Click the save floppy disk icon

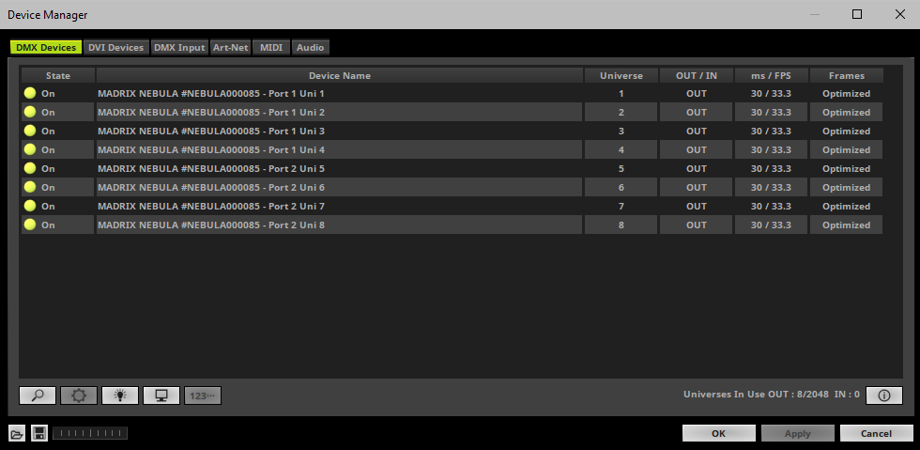(x=39, y=434)
